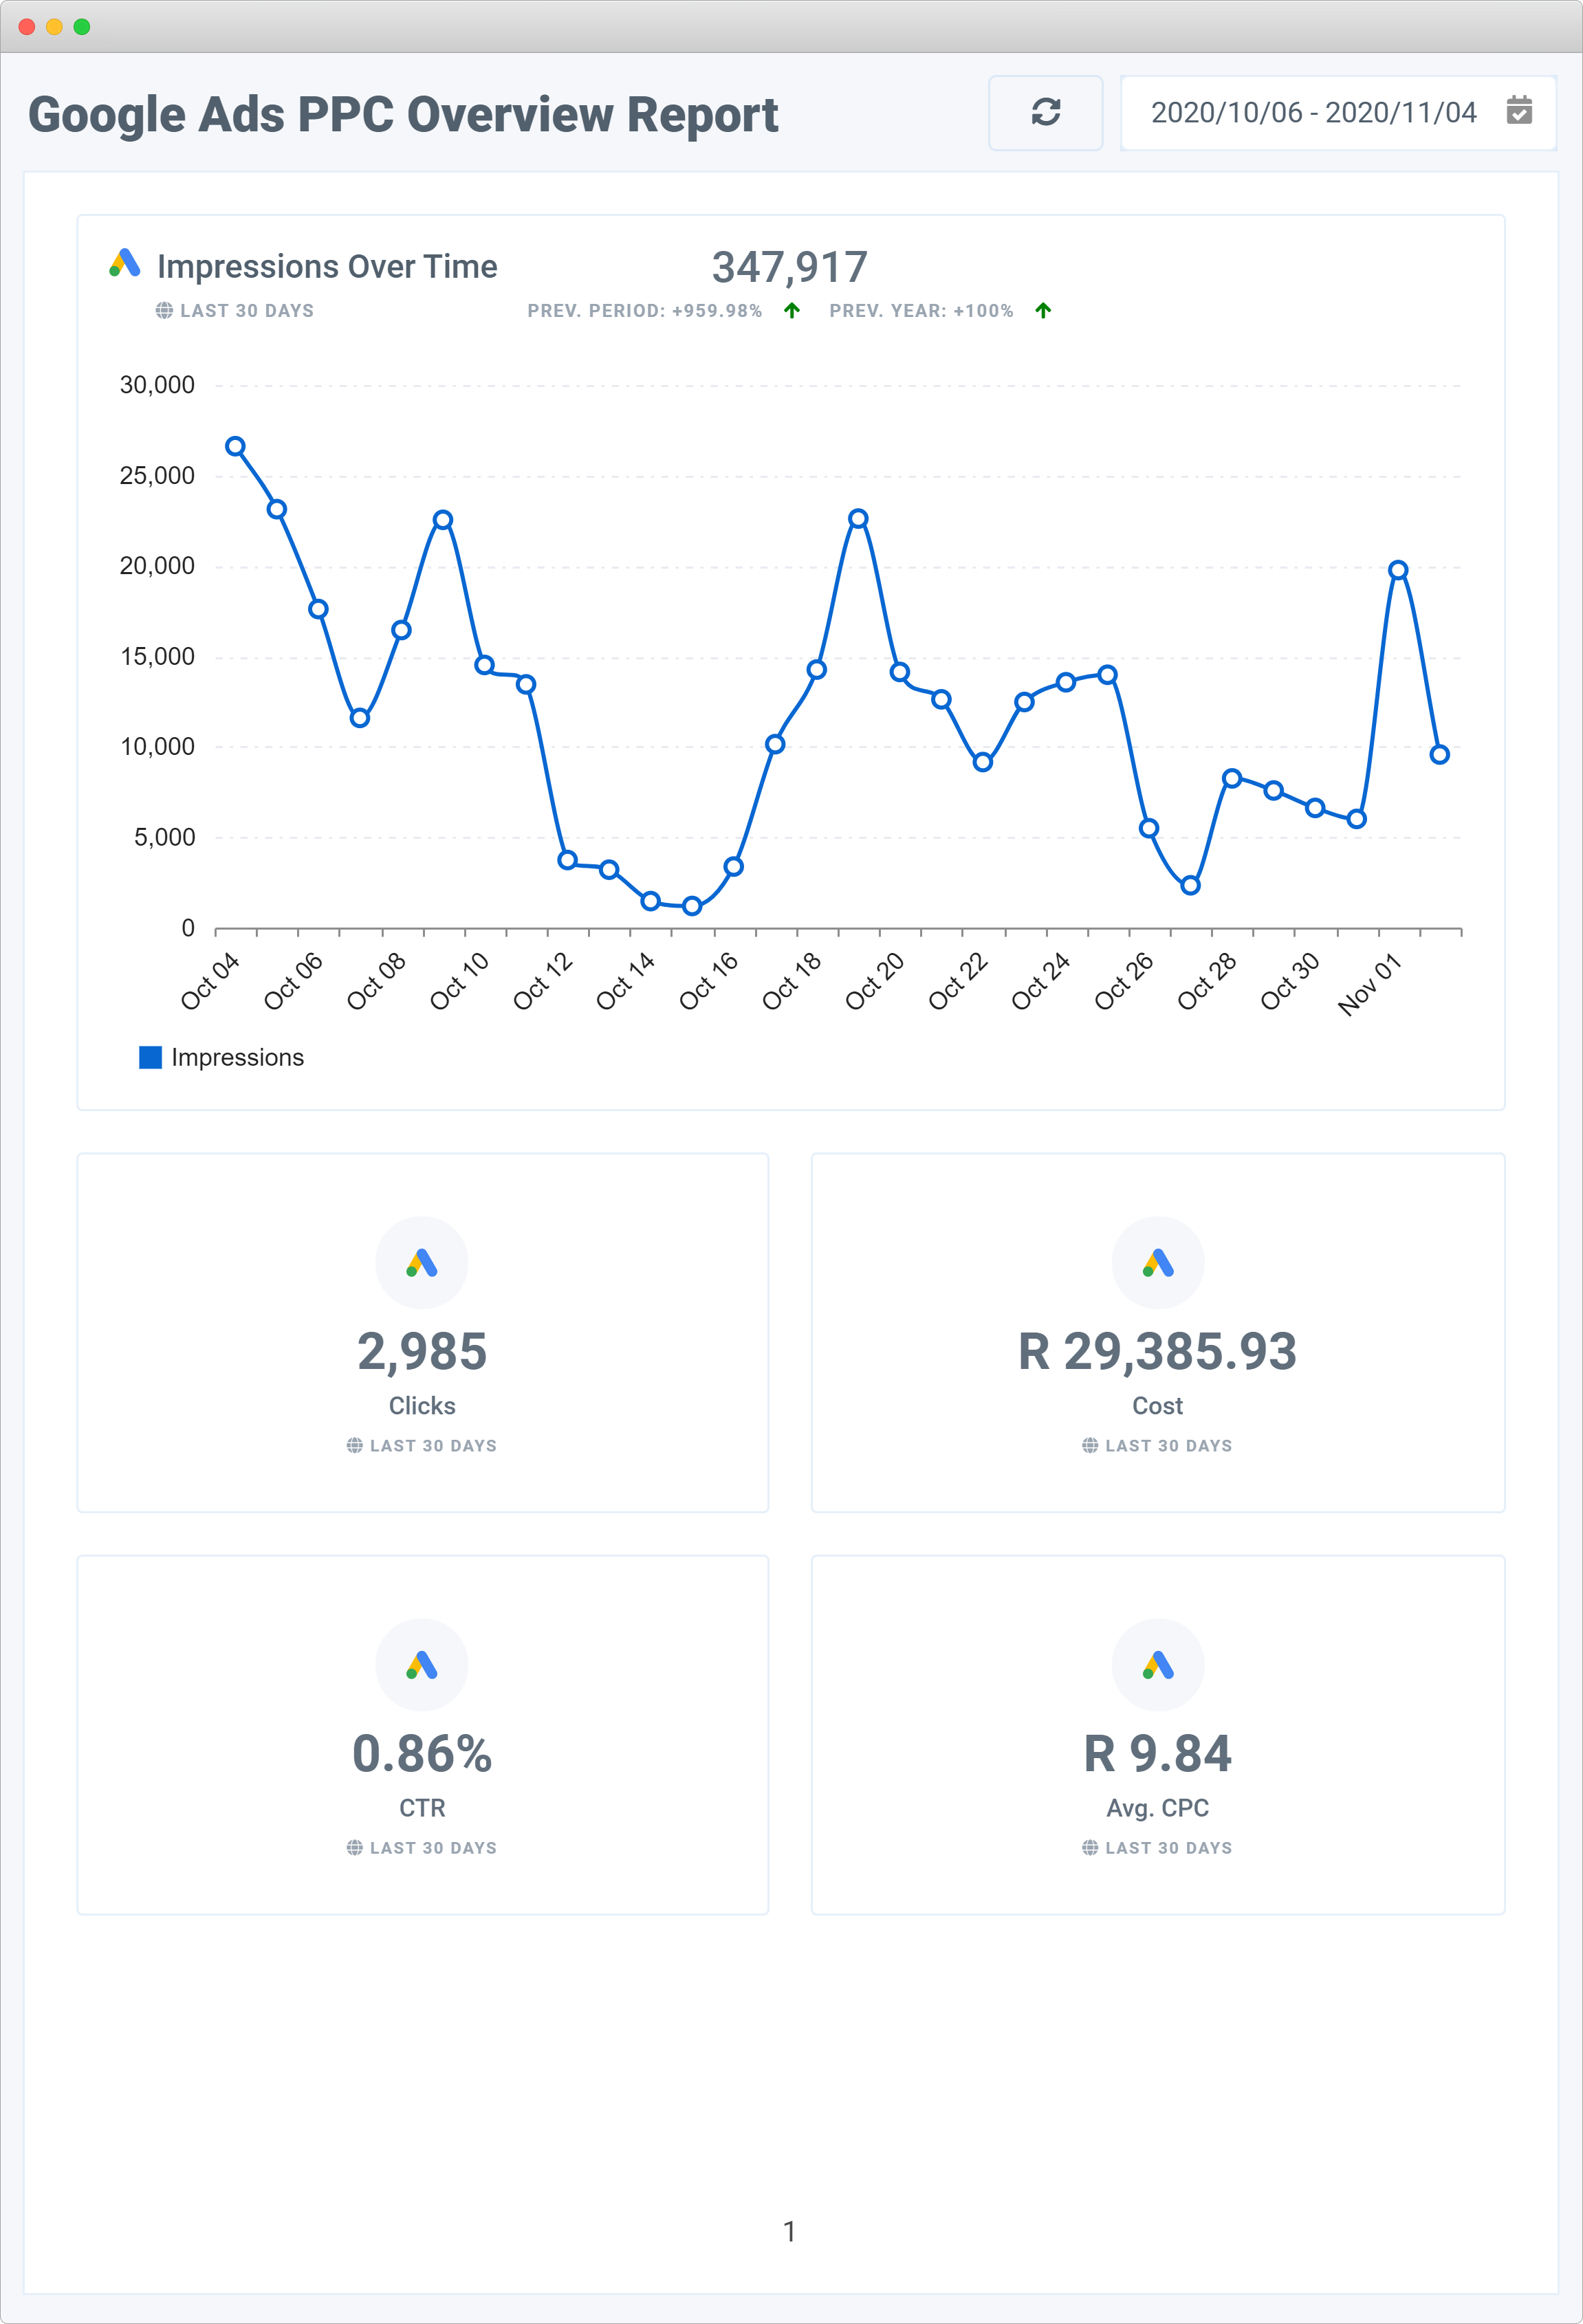Click the Google Ads PPC Overview Report heading
The width and height of the screenshot is (1583, 2324).
tap(403, 114)
